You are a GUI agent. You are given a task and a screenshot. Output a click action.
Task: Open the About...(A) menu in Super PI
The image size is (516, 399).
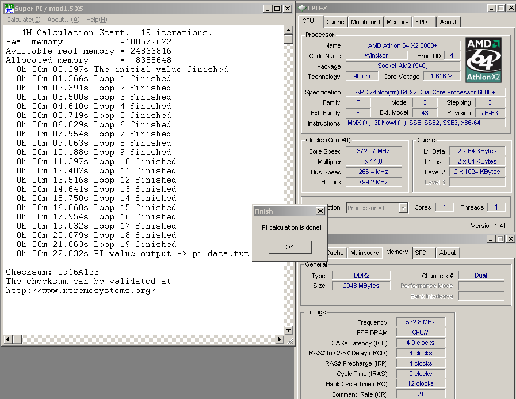click(63, 20)
